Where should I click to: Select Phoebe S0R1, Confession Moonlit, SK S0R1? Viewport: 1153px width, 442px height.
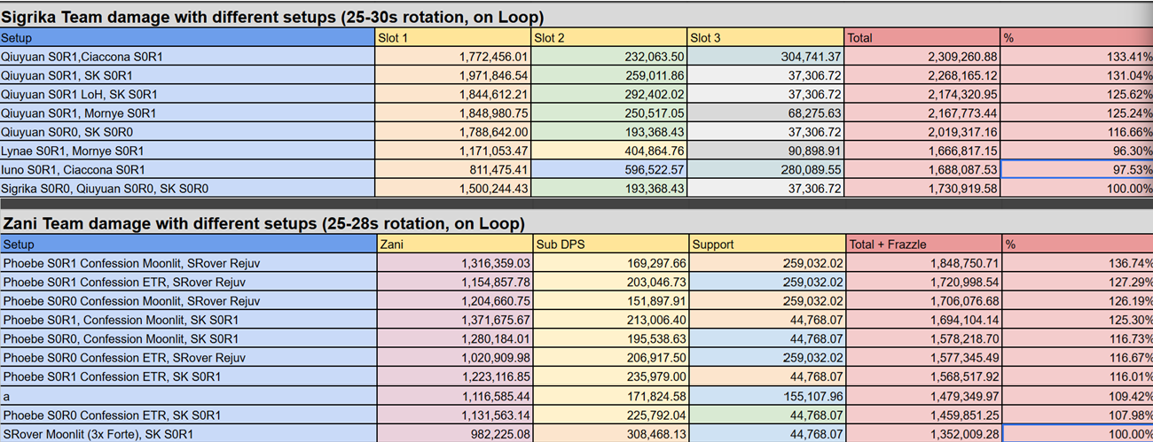click(187, 320)
